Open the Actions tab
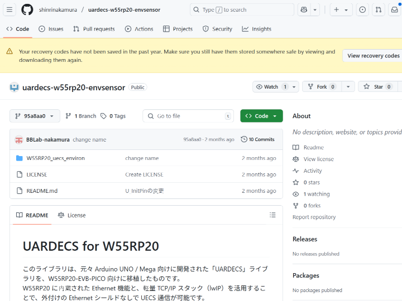This screenshot has height=301, width=402. 139,29
